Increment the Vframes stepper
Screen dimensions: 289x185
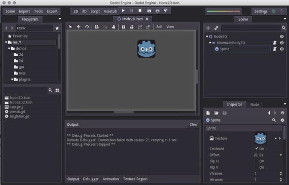(281, 172)
